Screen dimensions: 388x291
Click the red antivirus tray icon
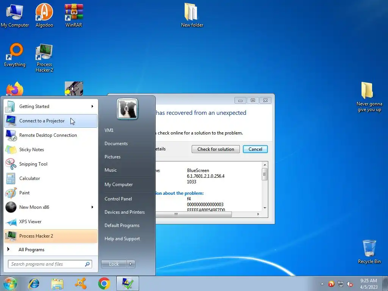point(331,284)
